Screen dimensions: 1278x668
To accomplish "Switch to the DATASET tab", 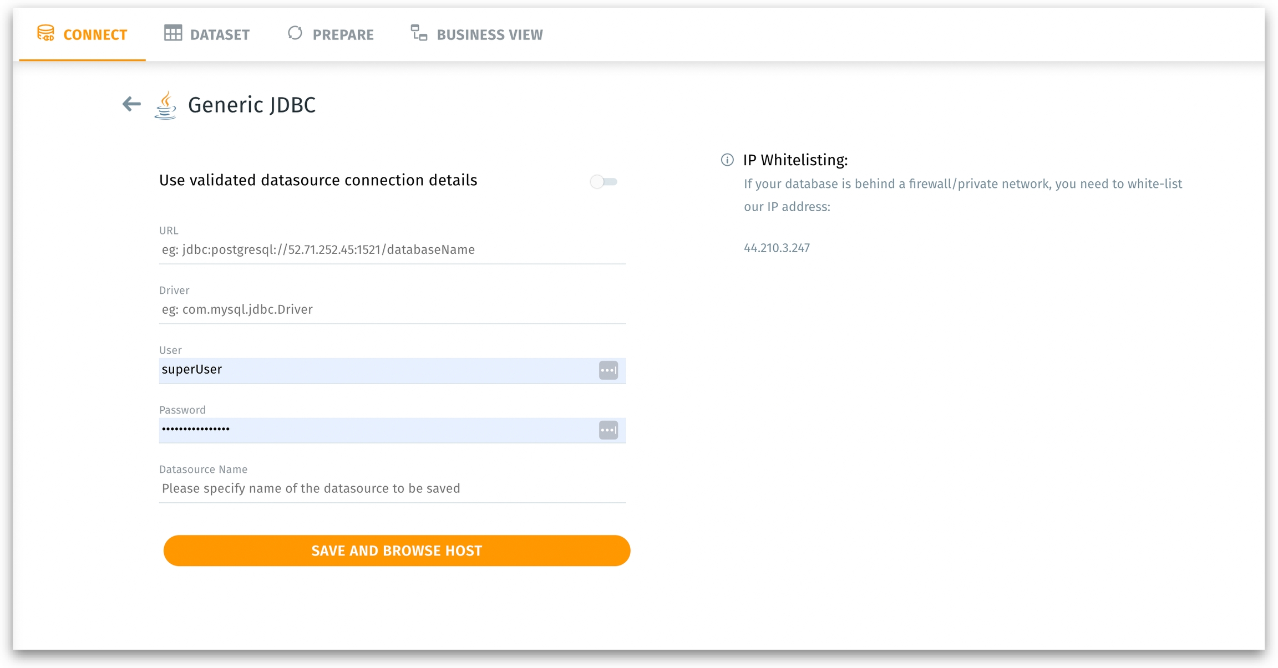I will pos(219,35).
